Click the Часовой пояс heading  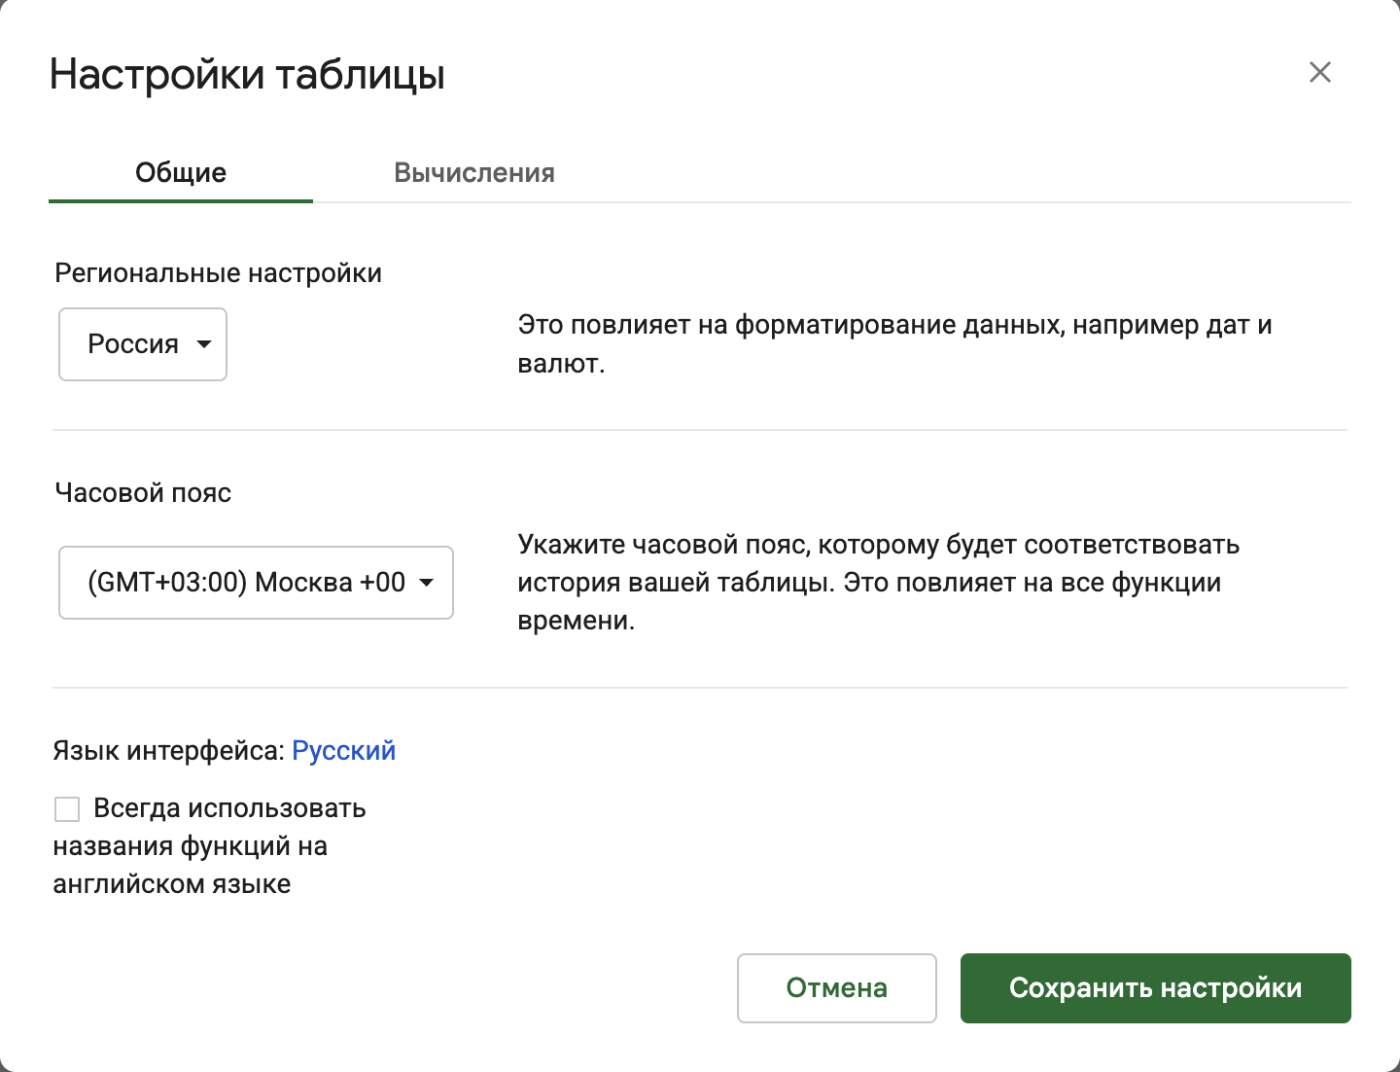(x=143, y=493)
